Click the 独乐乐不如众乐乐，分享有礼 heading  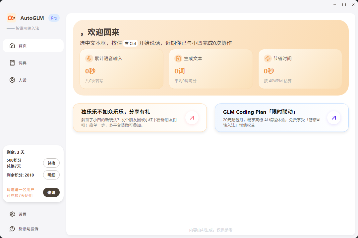[x=116, y=112]
